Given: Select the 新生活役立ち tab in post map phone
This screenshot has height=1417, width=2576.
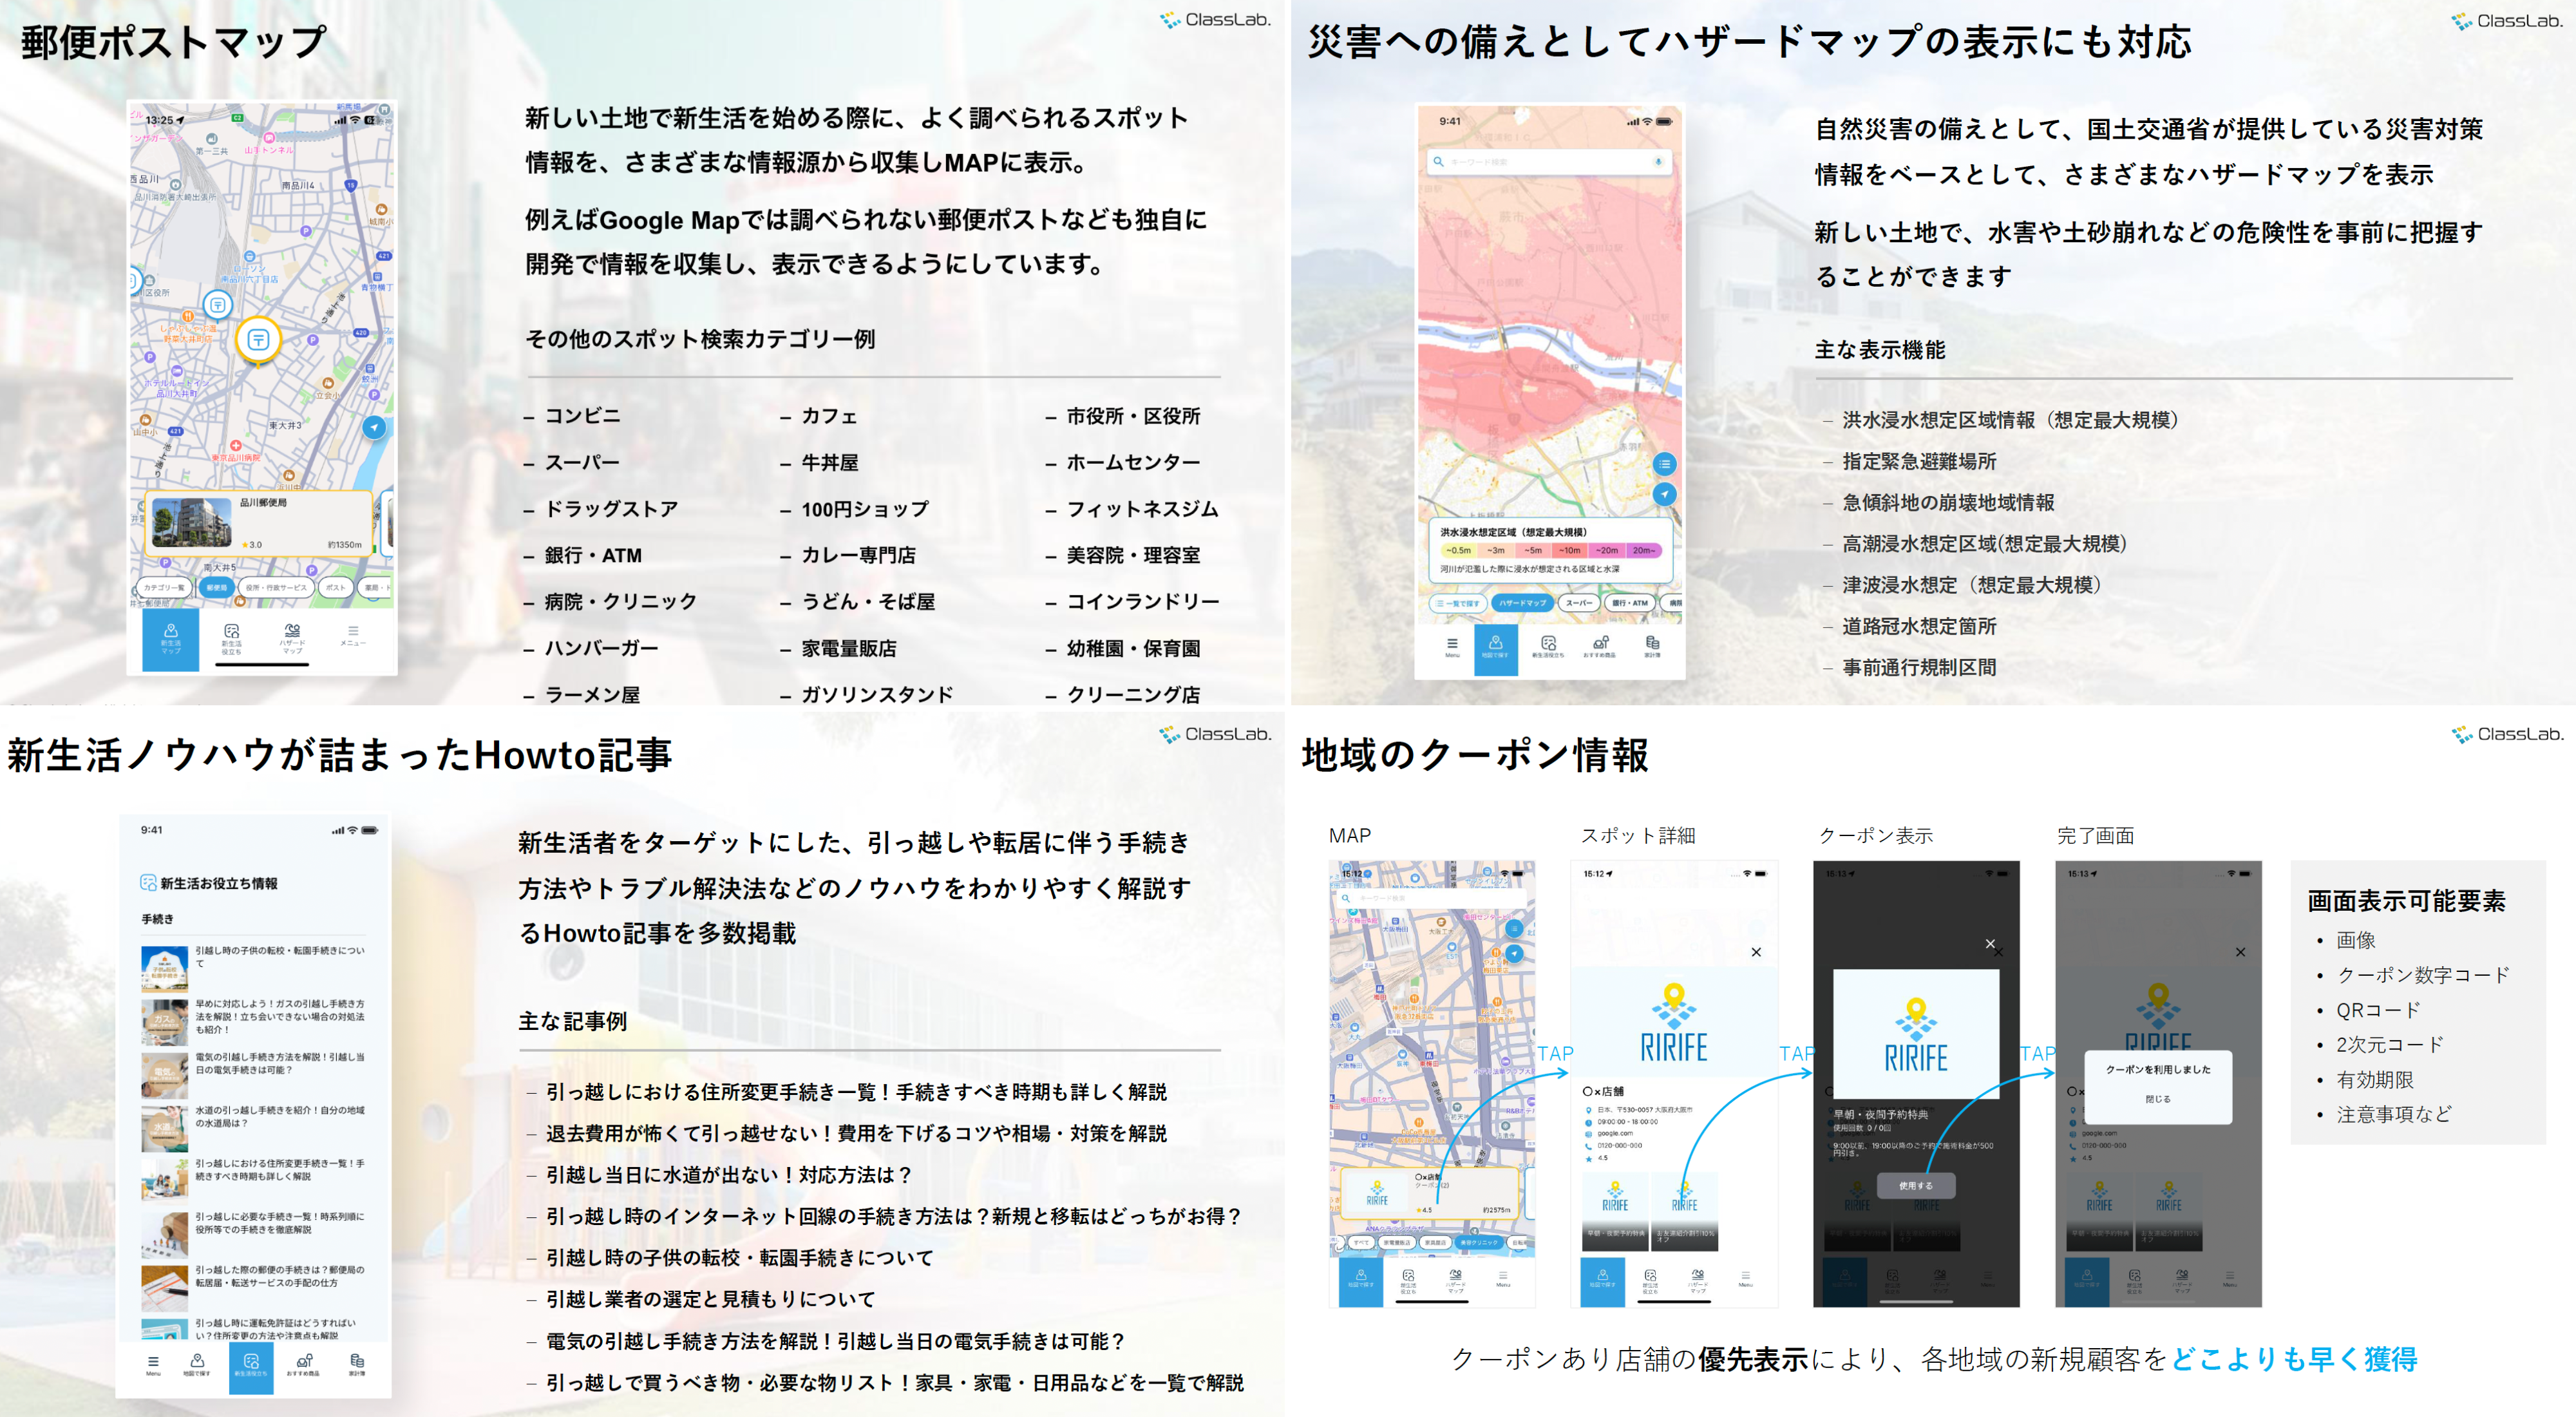Looking at the screenshot, I should point(232,639).
